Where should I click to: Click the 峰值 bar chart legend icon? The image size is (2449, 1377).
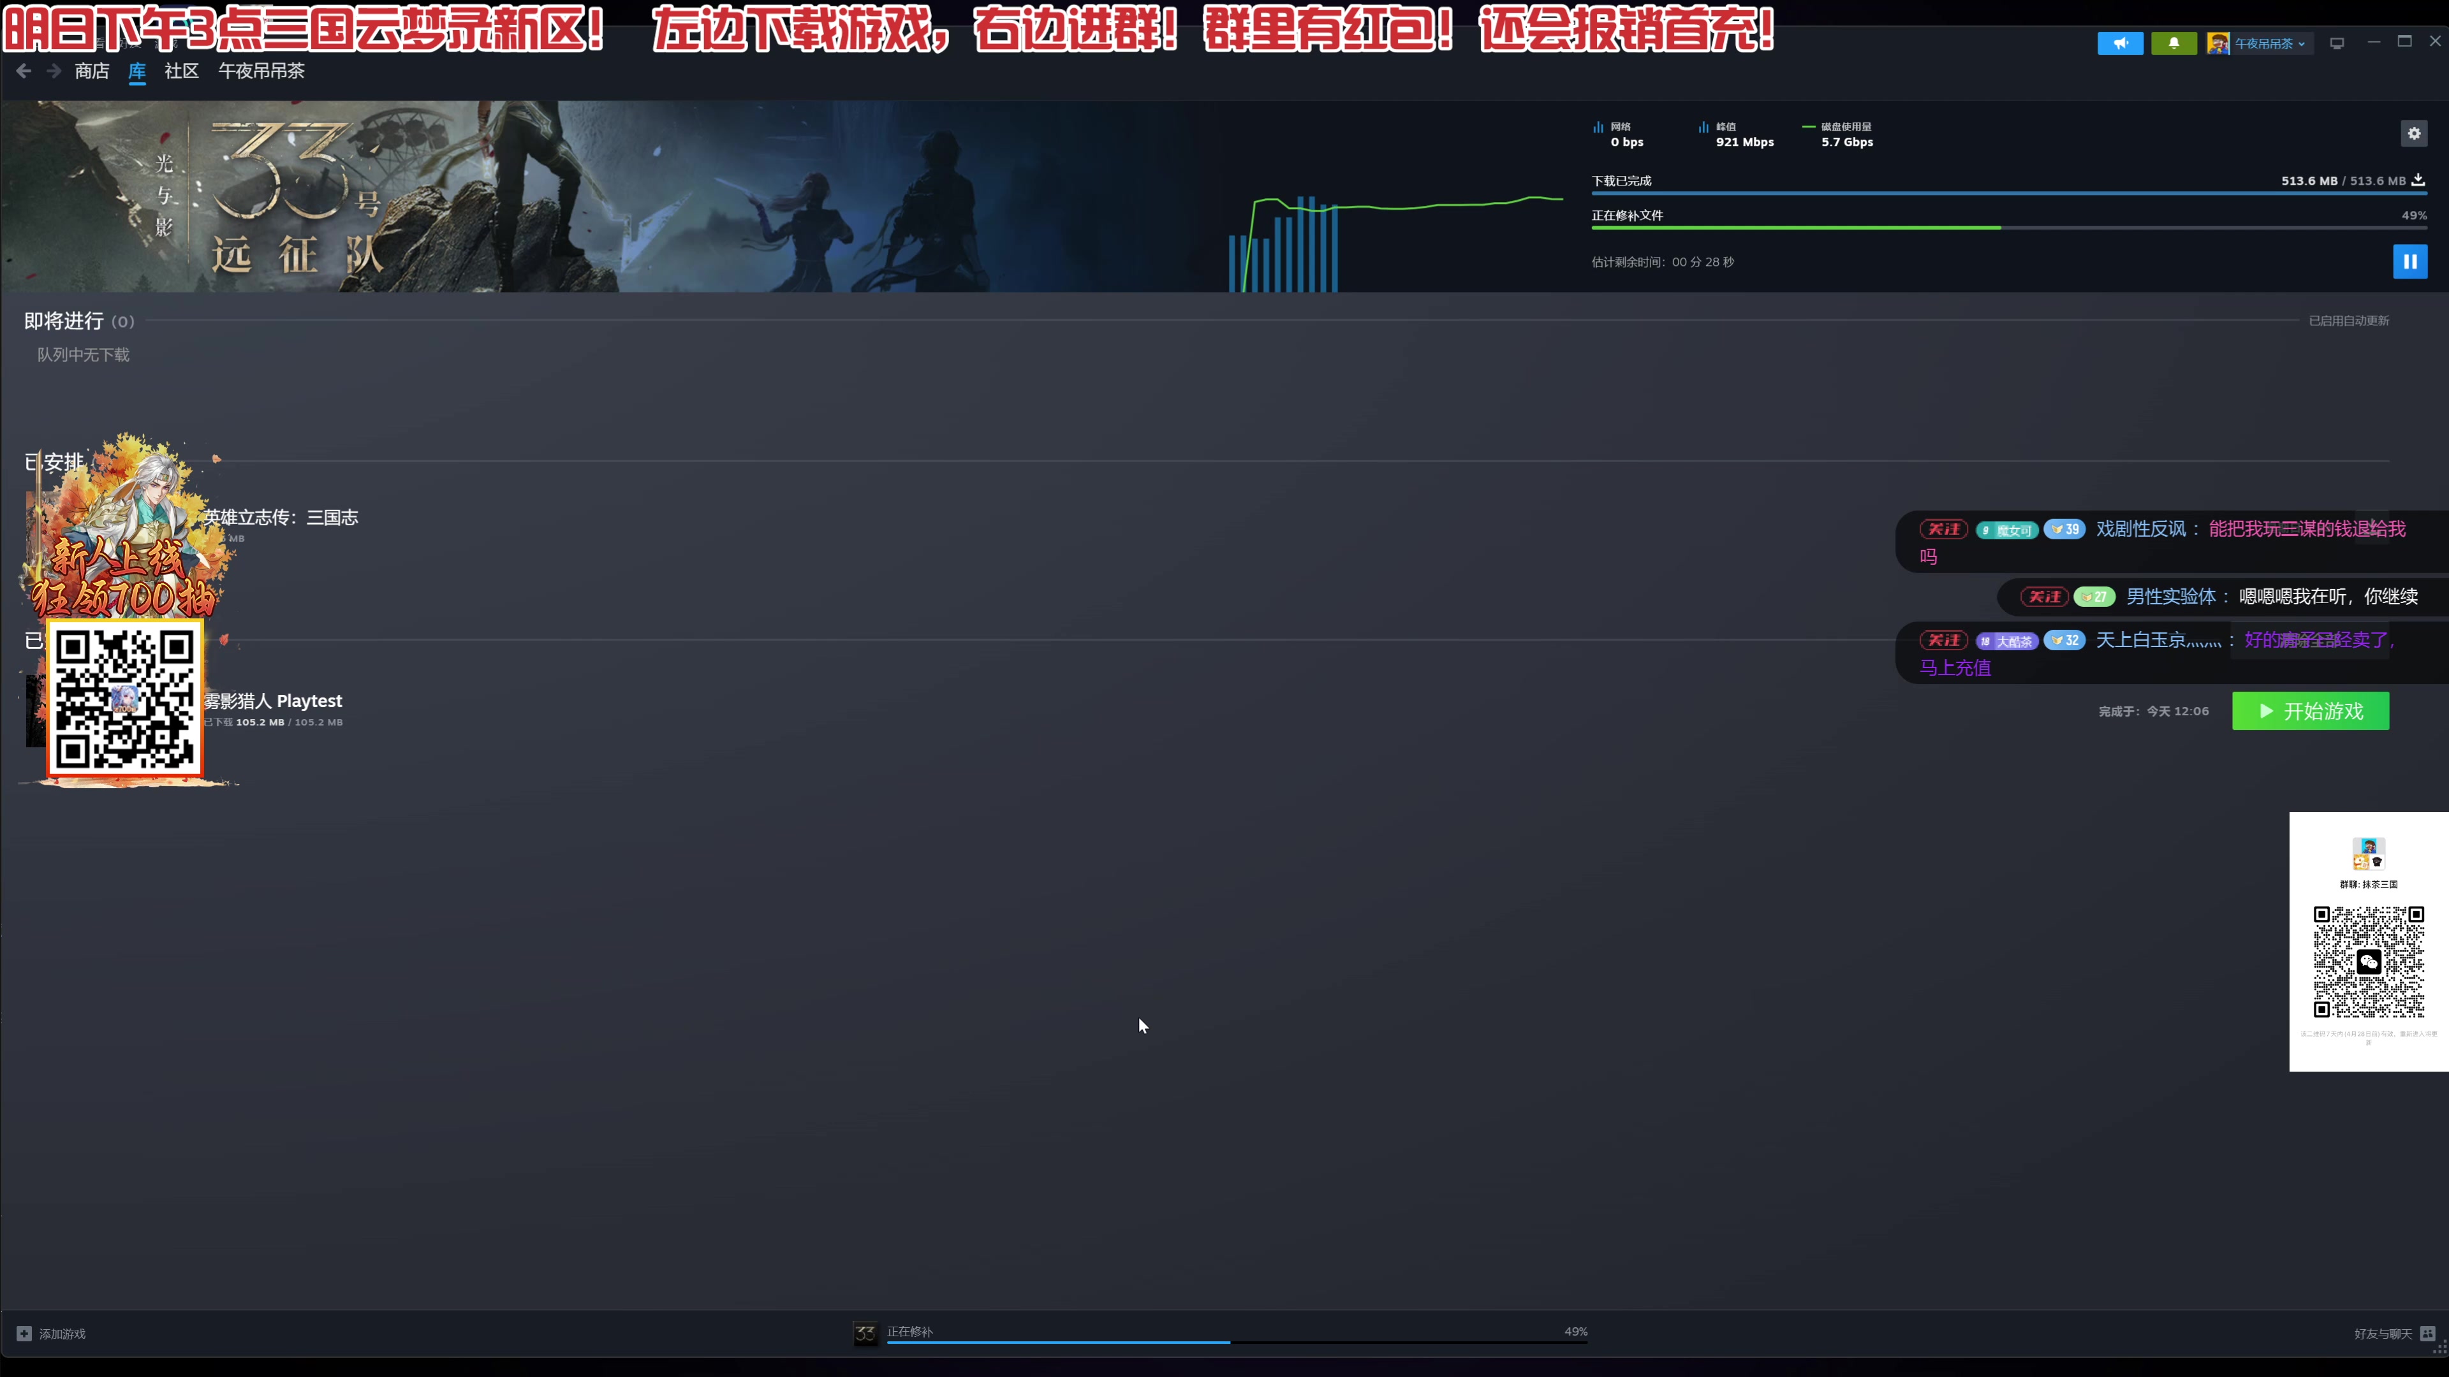coord(1703,126)
